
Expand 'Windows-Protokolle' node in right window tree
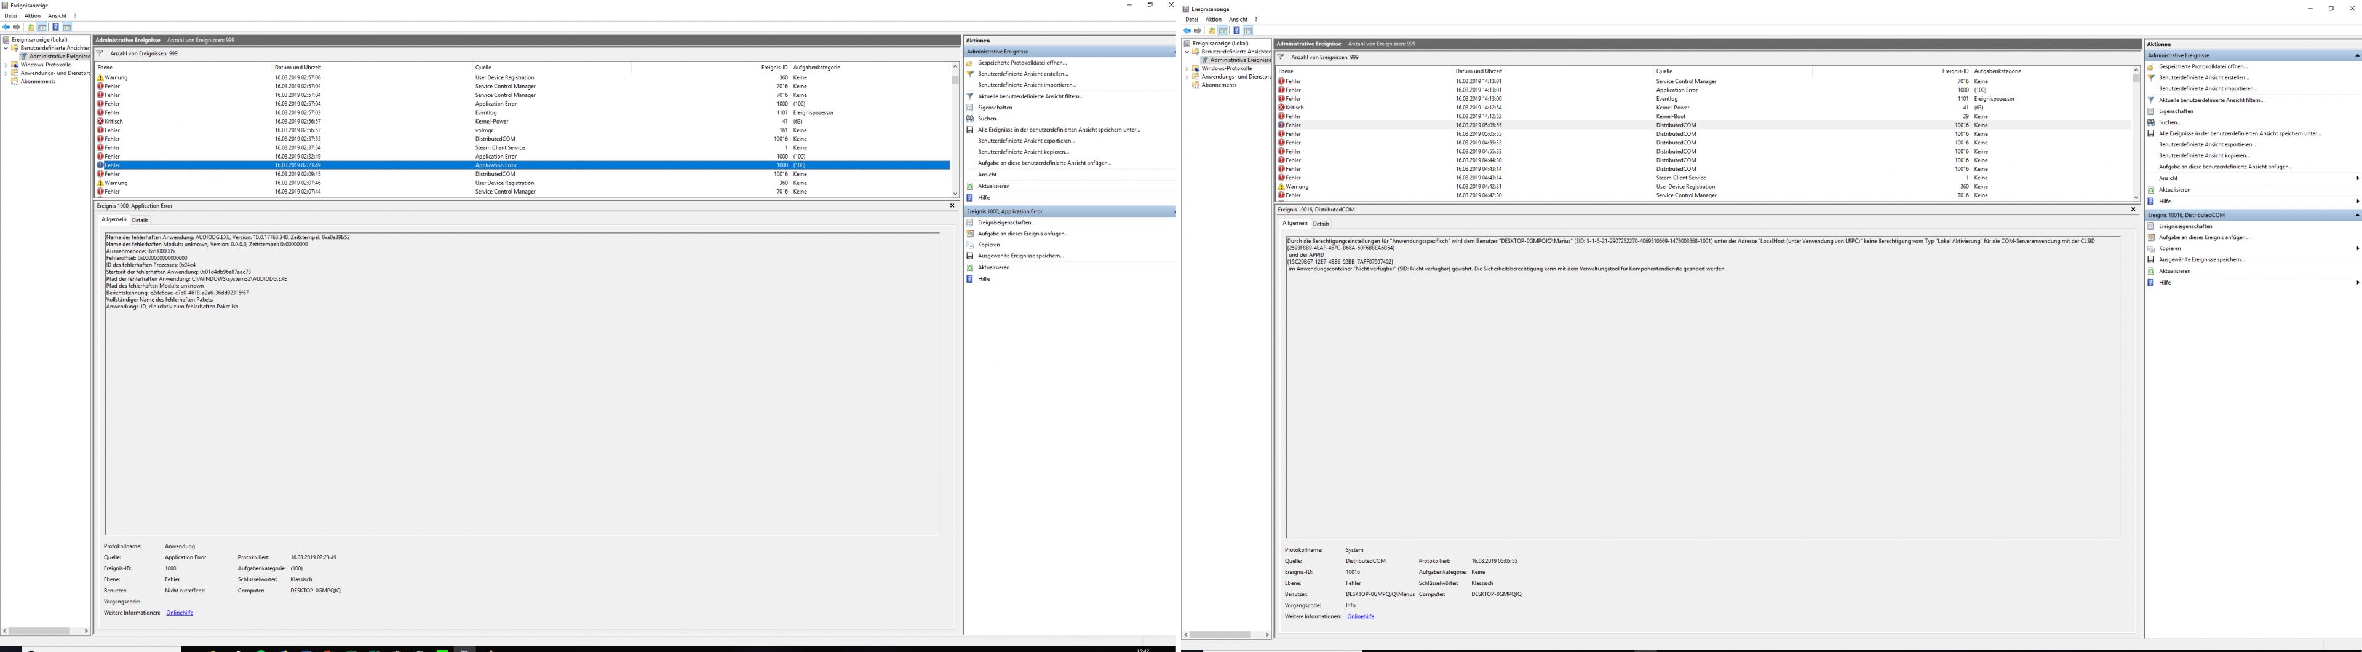[x=1187, y=69]
